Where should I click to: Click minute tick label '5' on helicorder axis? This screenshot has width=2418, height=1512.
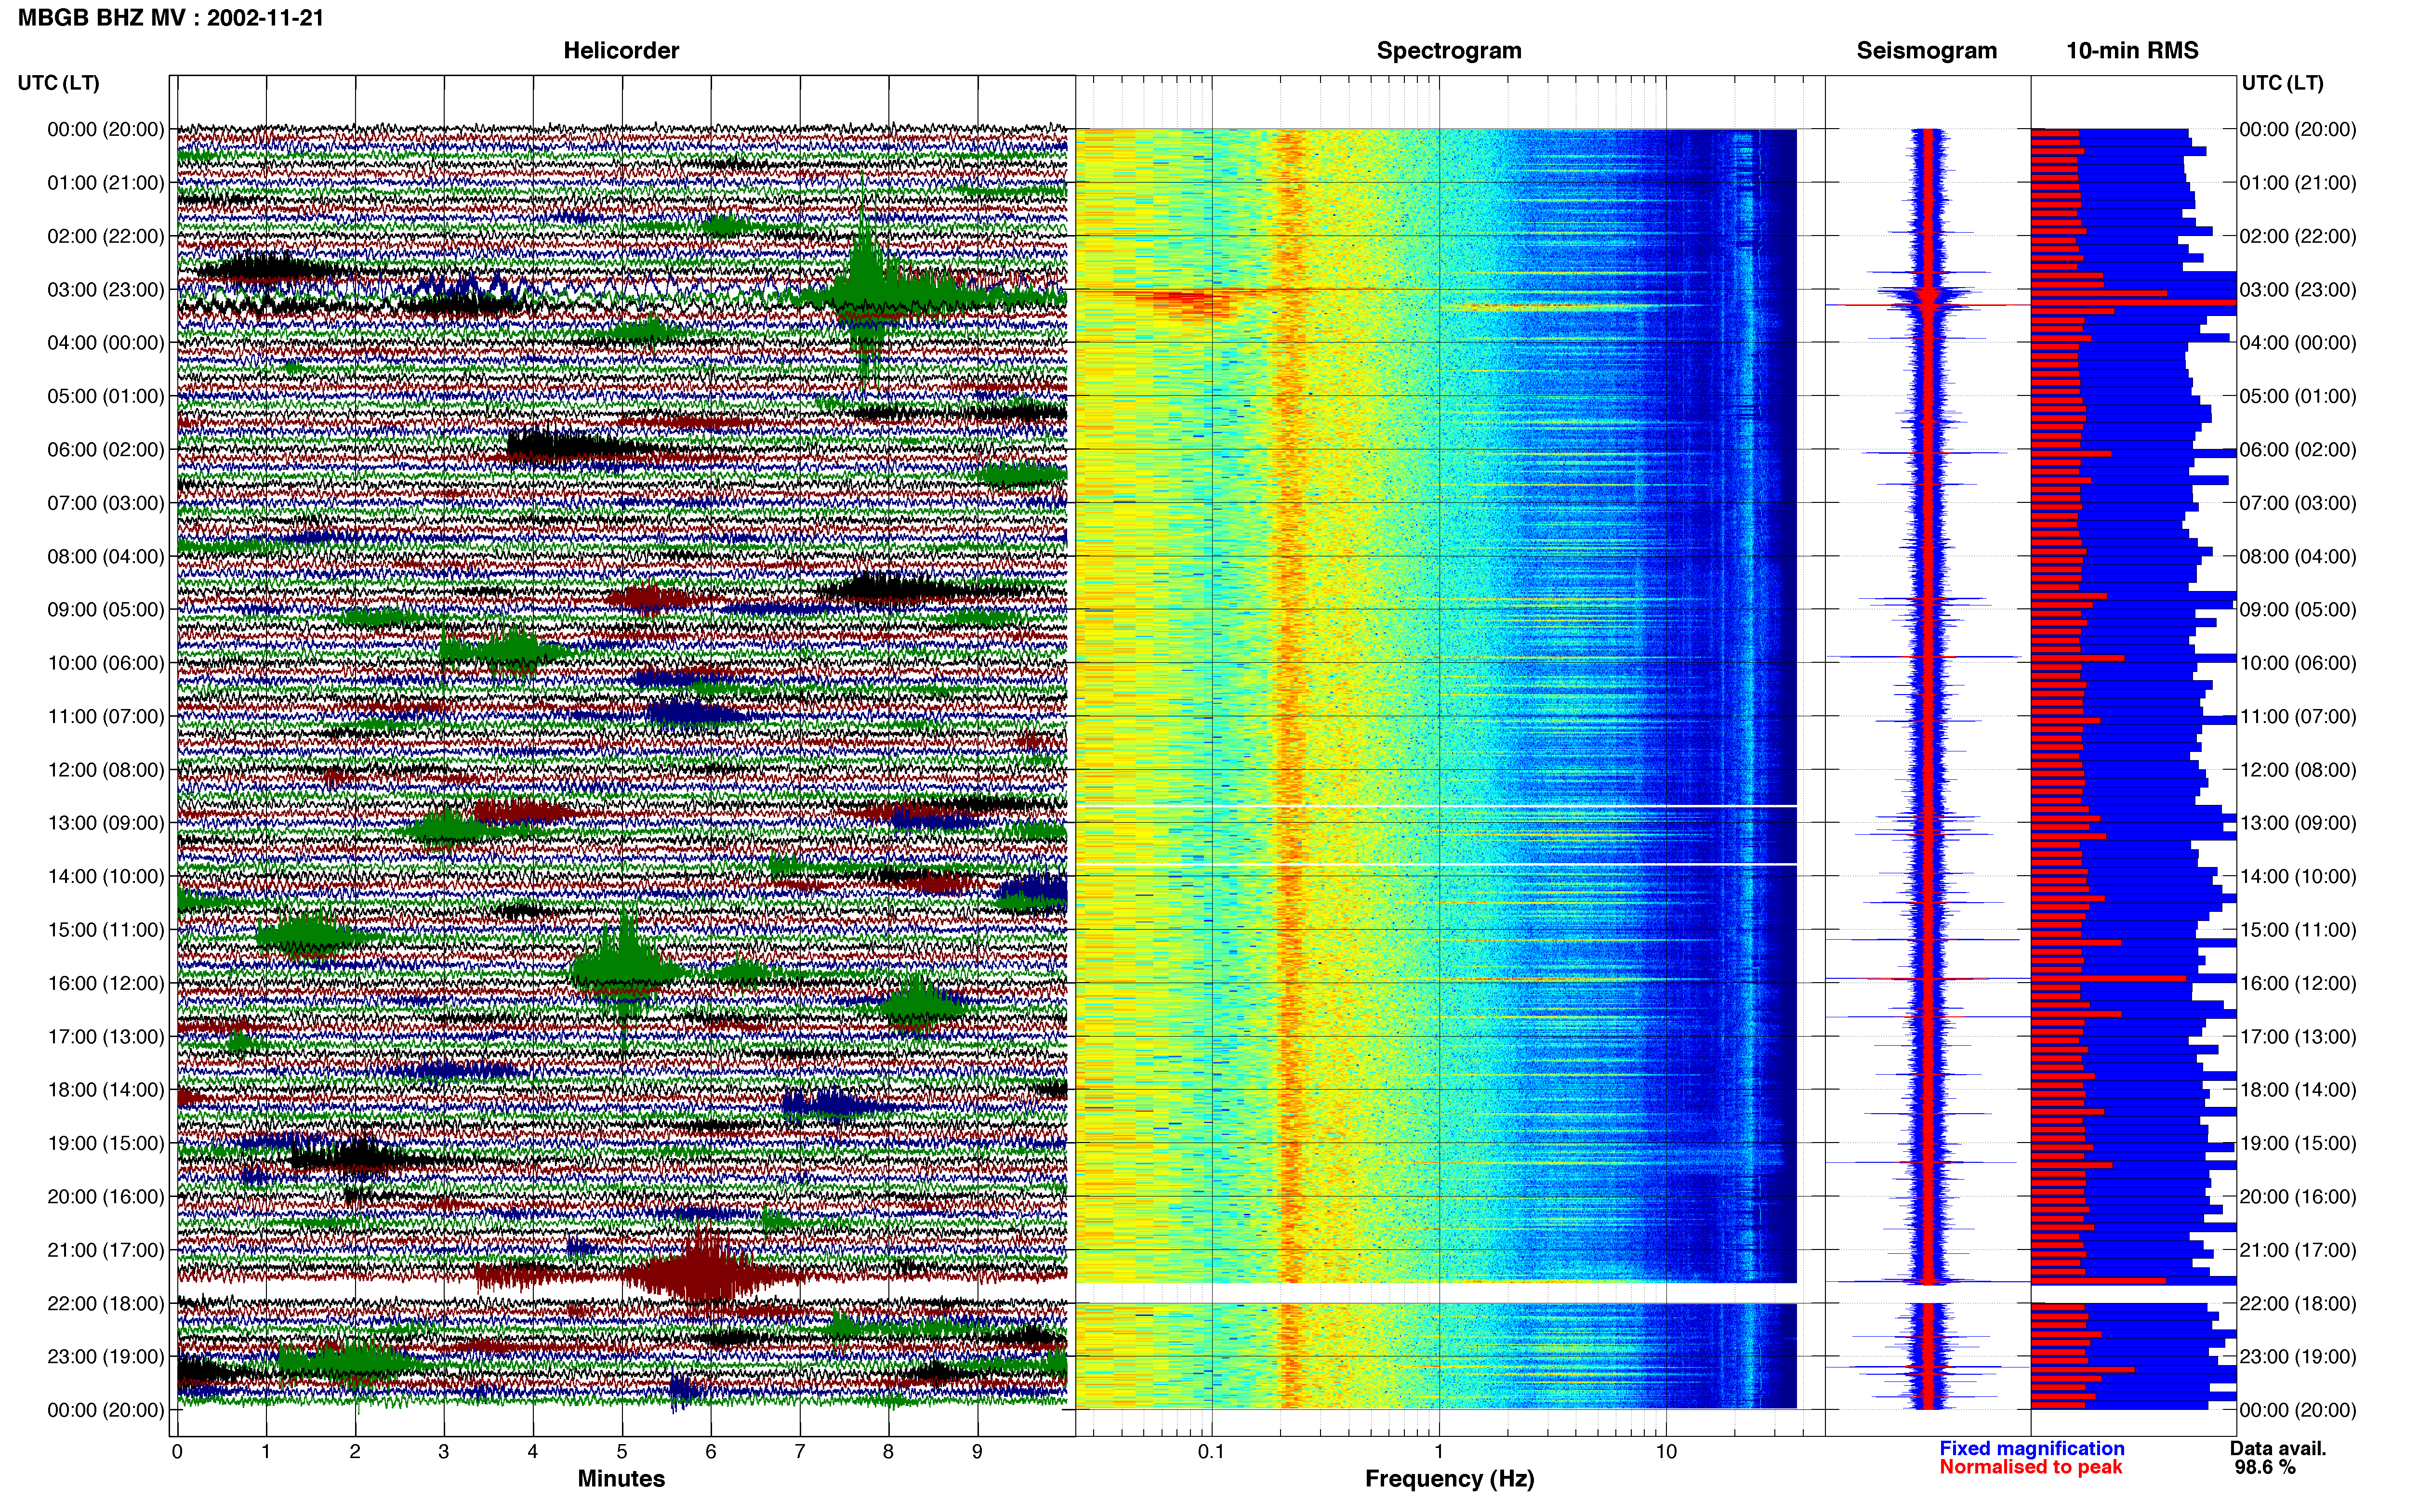[x=622, y=1452]
